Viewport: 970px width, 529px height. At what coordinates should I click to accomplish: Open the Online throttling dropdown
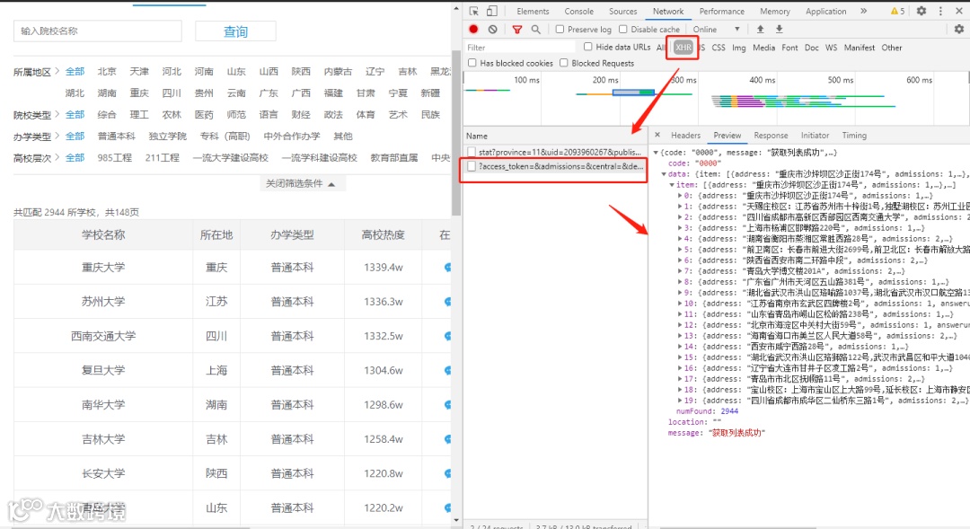point(717,29)
